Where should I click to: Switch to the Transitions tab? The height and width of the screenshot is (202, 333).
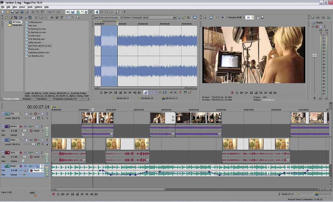coord(42,99)
